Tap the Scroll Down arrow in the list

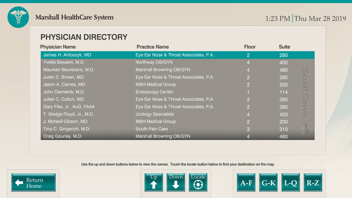coord(304,130)
